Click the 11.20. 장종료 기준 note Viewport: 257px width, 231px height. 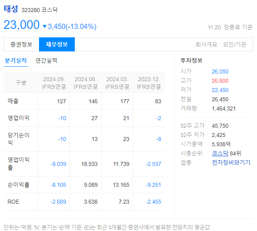(230, 27)
